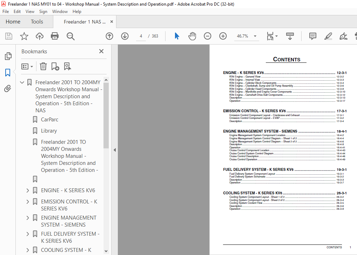Open the Window menu

point(60,11)
